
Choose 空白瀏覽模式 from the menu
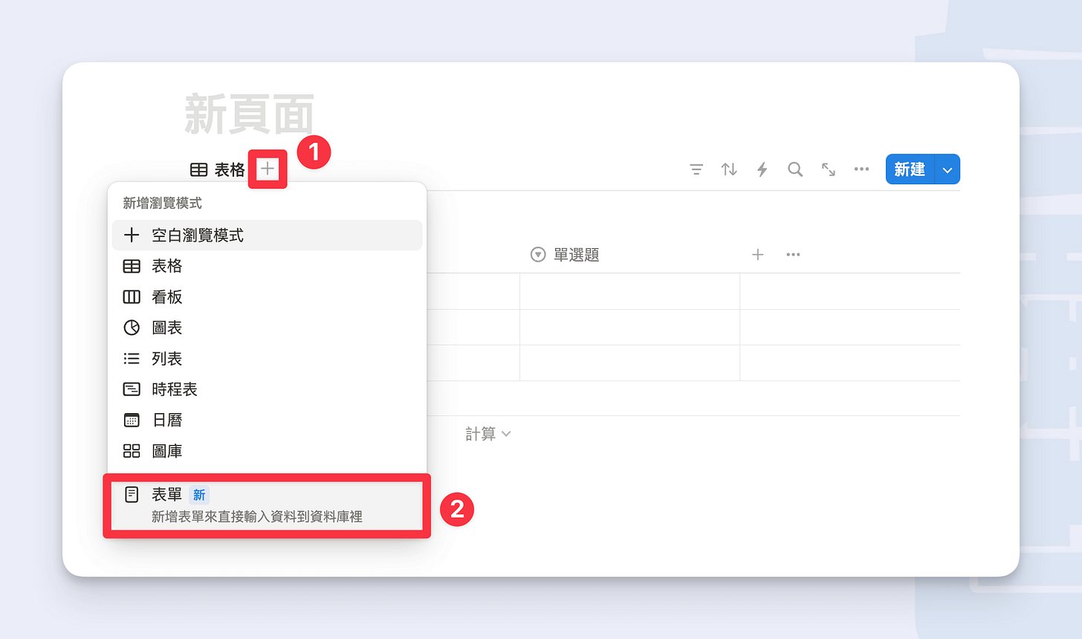click(268, 235)
